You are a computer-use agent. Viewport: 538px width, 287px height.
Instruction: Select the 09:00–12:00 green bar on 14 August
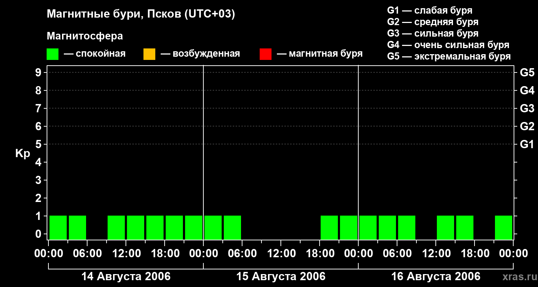116,227
